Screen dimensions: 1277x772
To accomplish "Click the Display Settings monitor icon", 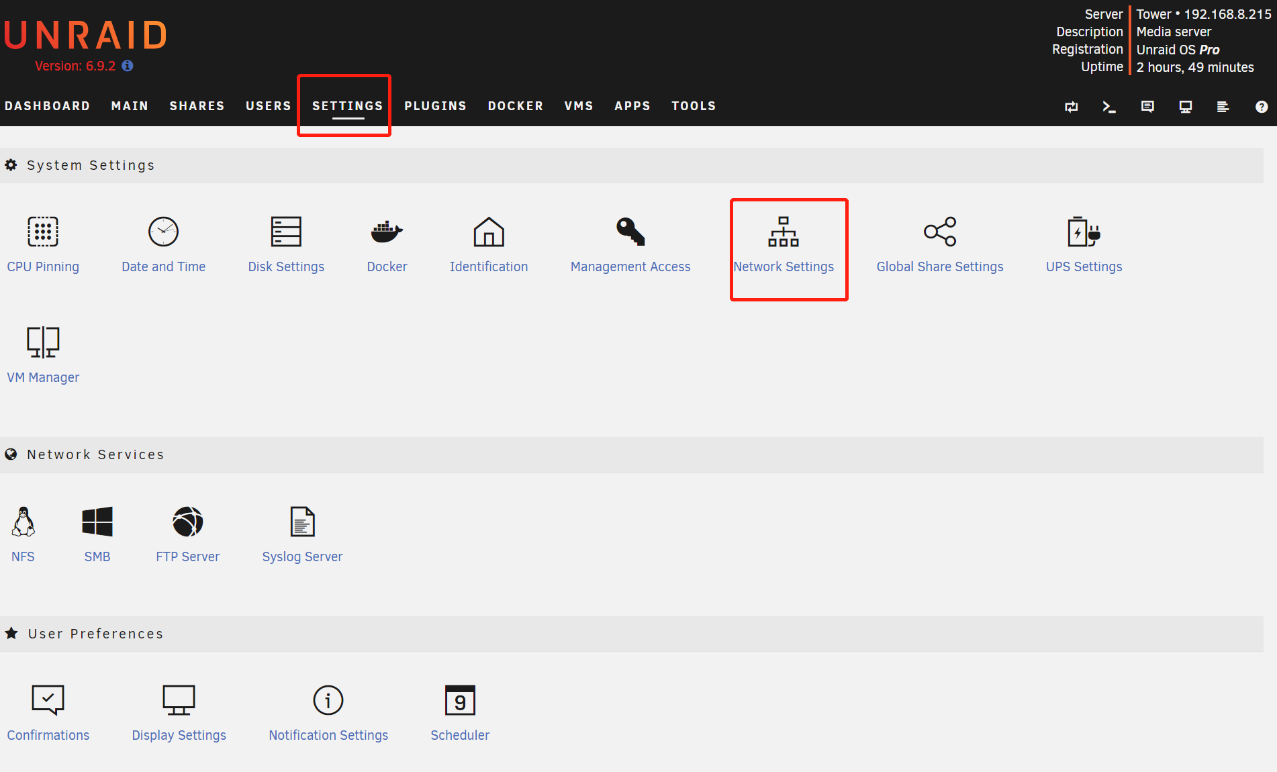I will (179, 700).
